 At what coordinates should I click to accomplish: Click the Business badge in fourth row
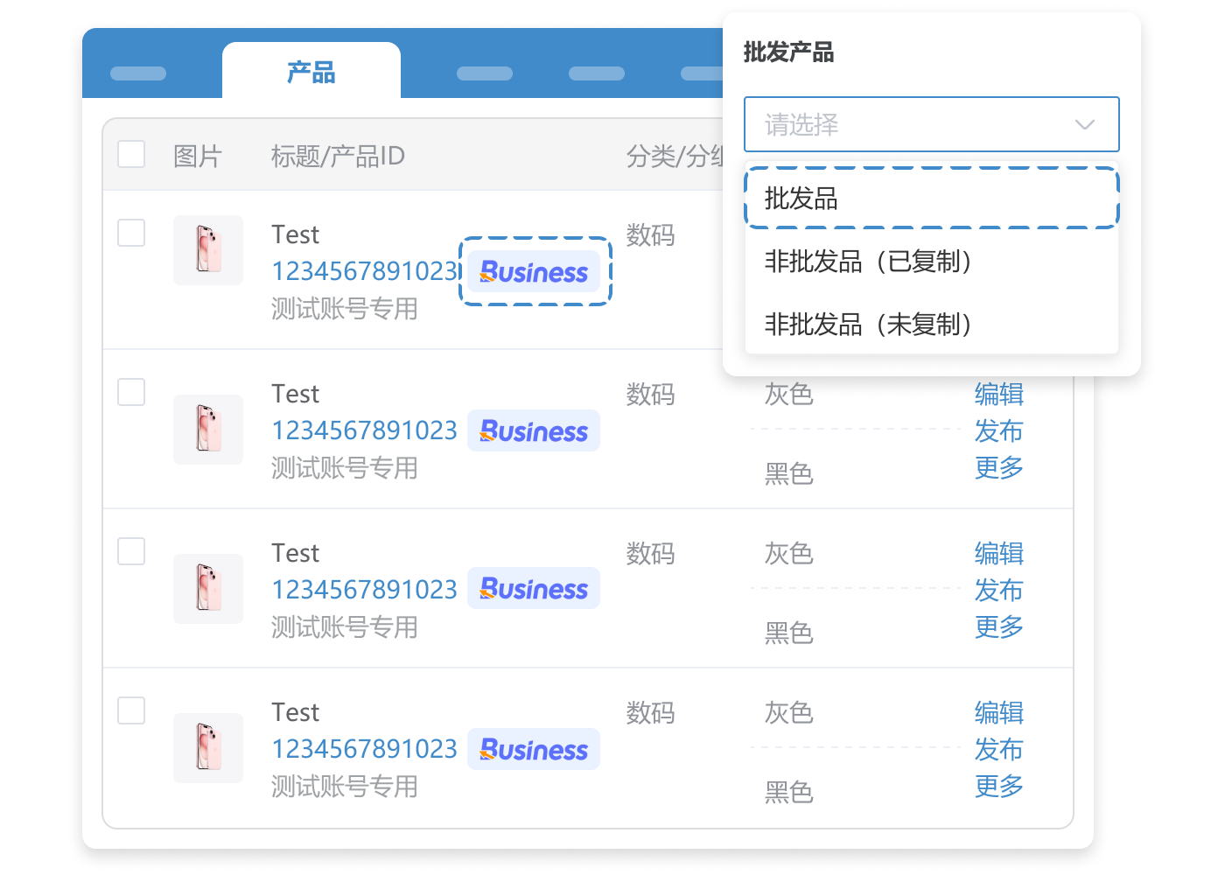534,750
